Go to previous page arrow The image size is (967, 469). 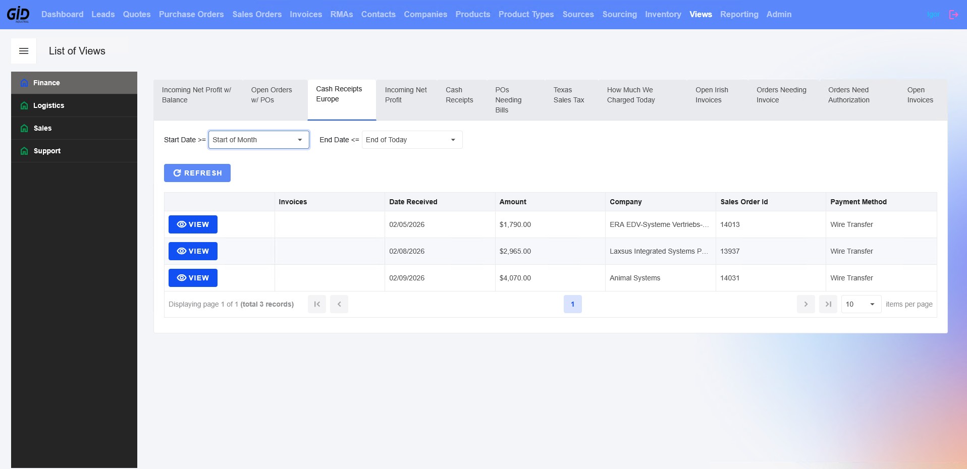[339, 304]
